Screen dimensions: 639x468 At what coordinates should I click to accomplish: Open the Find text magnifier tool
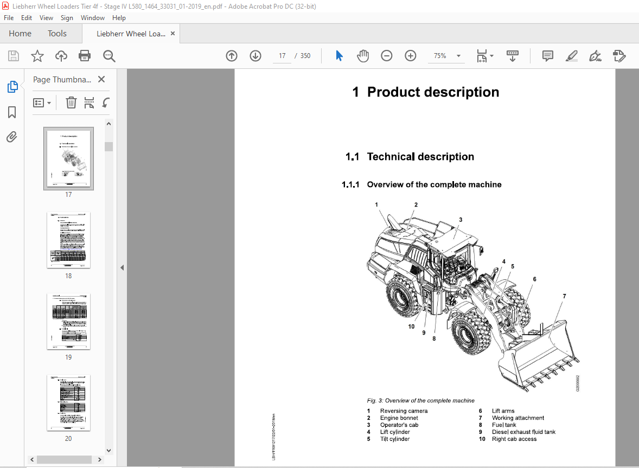coord(109,56)
